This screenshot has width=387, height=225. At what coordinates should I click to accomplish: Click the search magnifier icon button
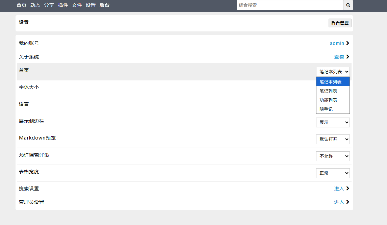pos(348,5)
